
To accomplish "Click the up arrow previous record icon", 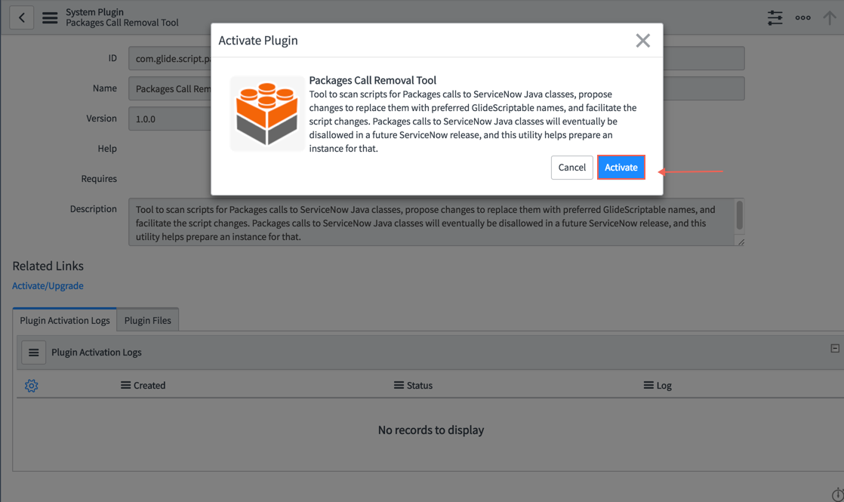I will (830, 18).
